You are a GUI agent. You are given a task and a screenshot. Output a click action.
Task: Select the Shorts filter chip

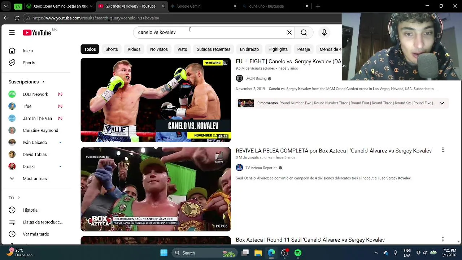[x=112, y=49]
